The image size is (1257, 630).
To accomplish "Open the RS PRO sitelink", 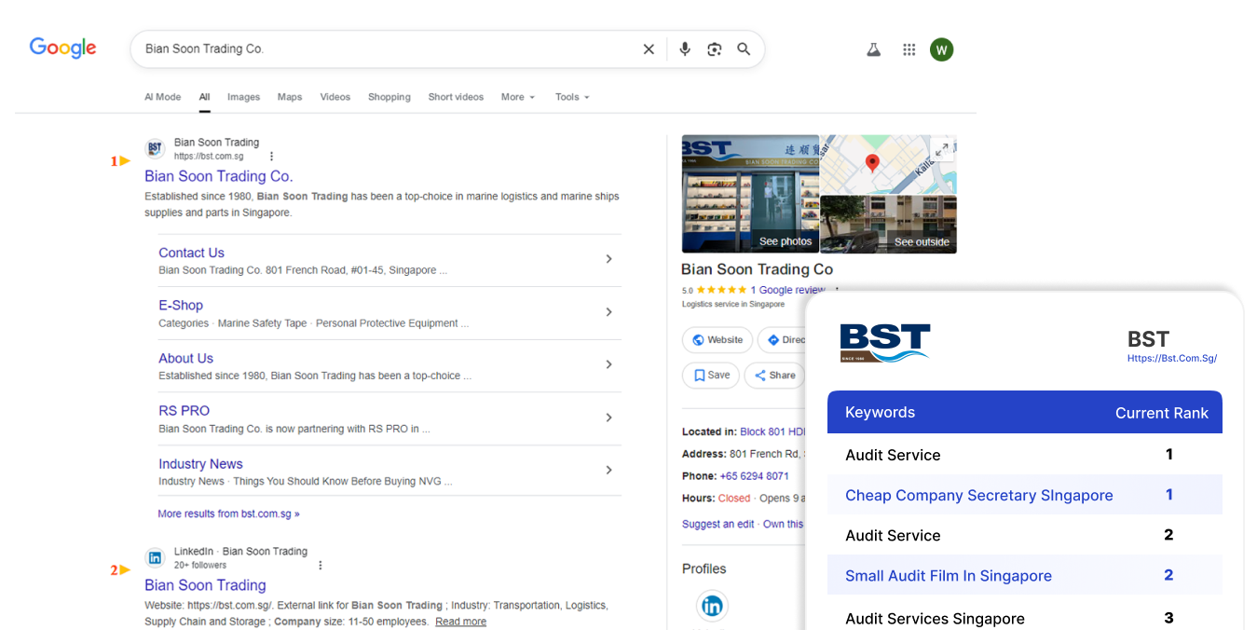I will point(184,410).
